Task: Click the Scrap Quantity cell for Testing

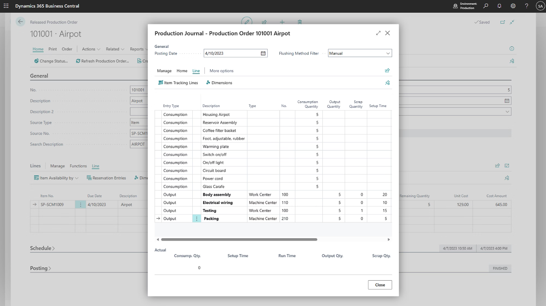Action: tap(356, 210)
